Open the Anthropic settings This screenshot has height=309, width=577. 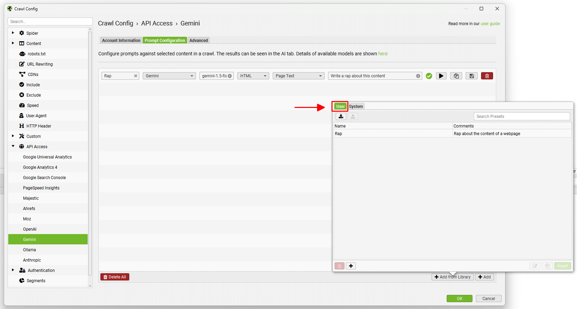click(32, 260)
